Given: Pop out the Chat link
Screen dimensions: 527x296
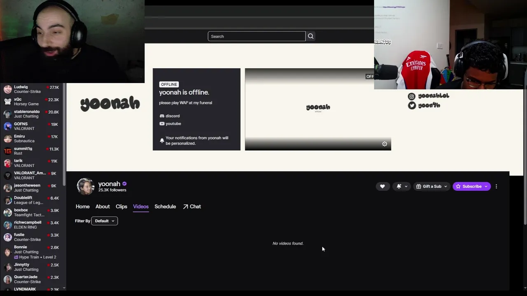Looking at the screenshot, I should pyautogui.click(x=192, y=206).
